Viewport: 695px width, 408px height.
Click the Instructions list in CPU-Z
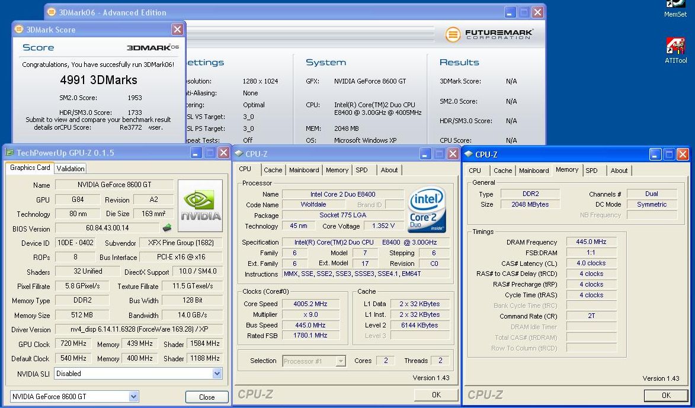tap(366, 274)
